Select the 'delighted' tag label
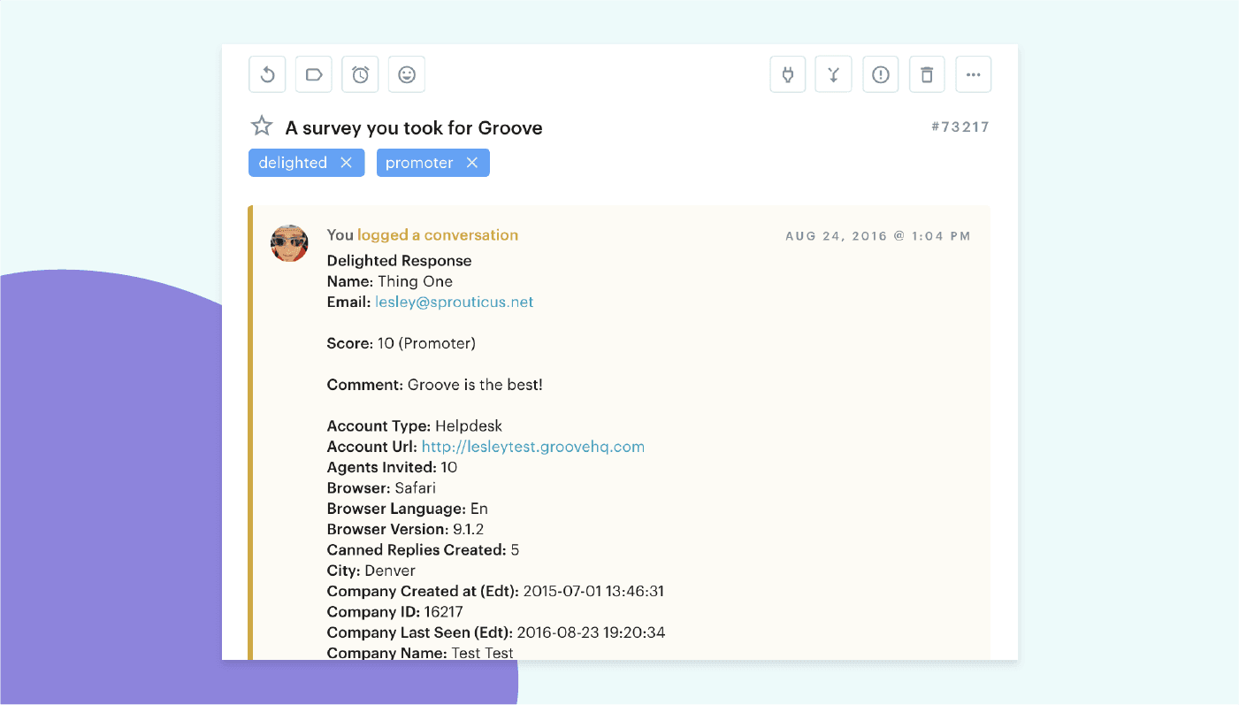 point(292,162)
